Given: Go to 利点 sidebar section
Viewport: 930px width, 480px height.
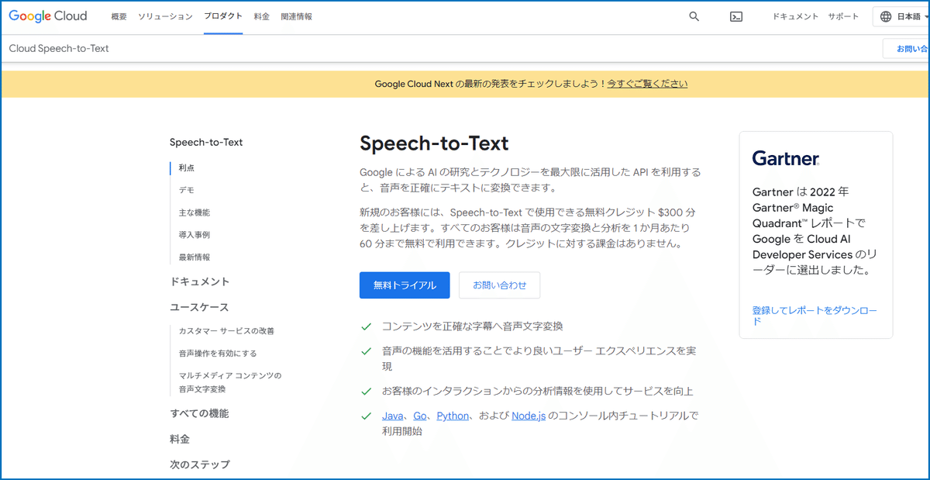Looking at the screenshot, I should click(186, 167).
